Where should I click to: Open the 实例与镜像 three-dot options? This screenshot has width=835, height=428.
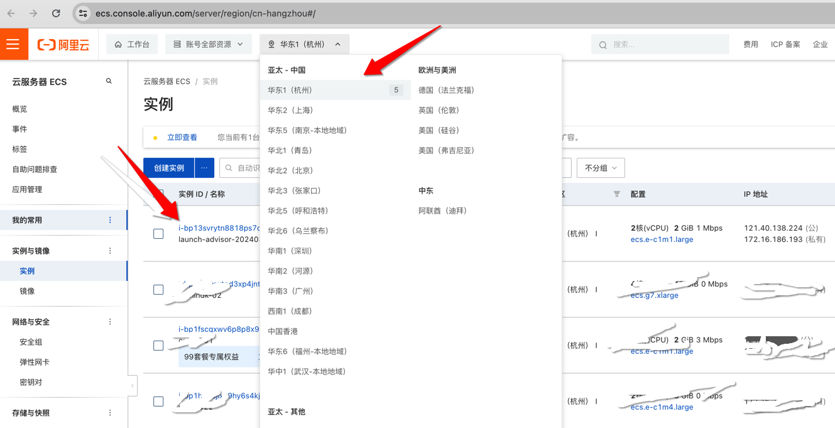[x=110, y=251]
